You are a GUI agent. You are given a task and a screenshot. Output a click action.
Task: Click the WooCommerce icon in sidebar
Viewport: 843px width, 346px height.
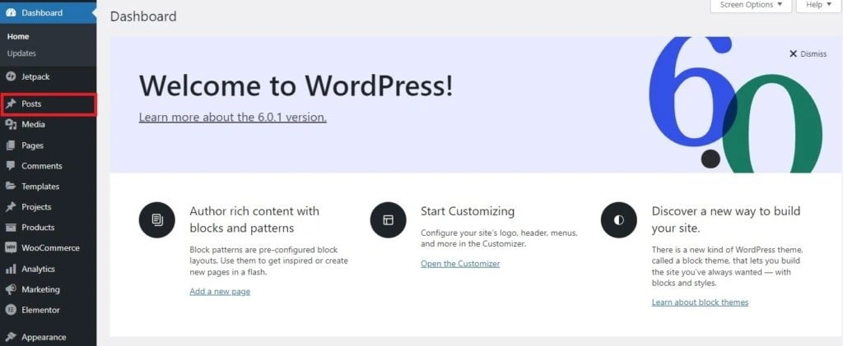pyautogui.click(x=11, y=248)
